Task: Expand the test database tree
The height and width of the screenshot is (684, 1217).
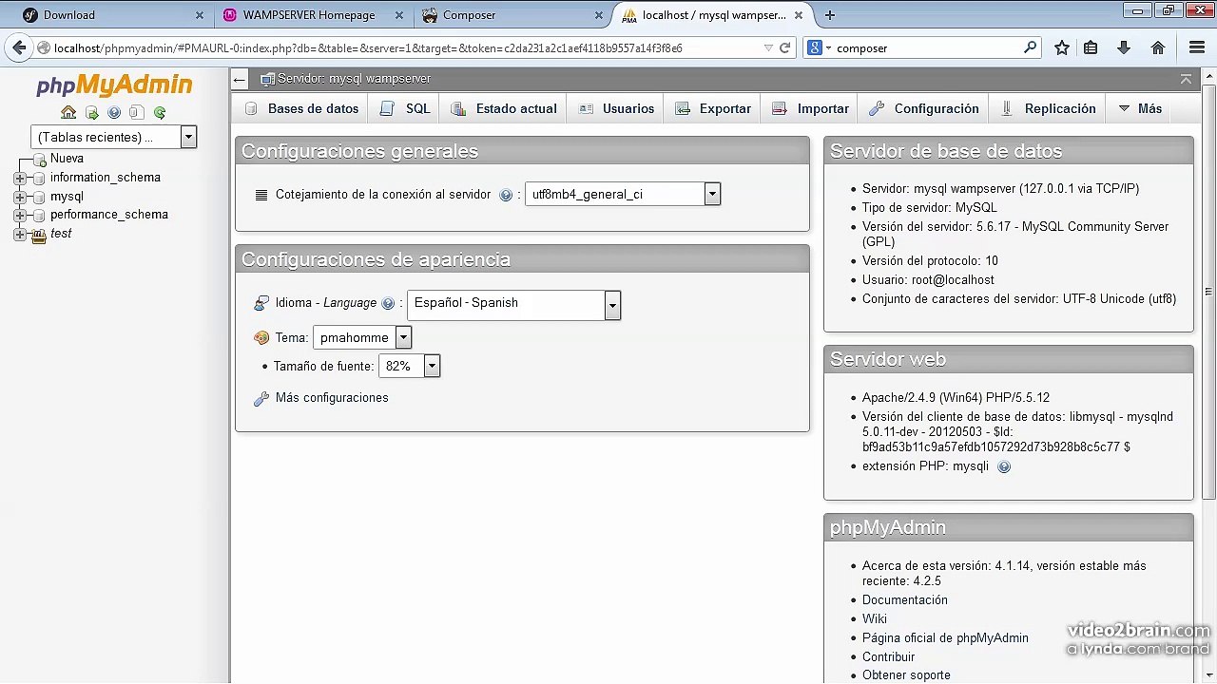Action: (20, 235)
